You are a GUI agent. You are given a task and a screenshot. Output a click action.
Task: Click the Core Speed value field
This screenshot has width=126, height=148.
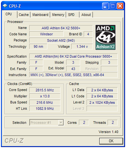pos(45,90)
